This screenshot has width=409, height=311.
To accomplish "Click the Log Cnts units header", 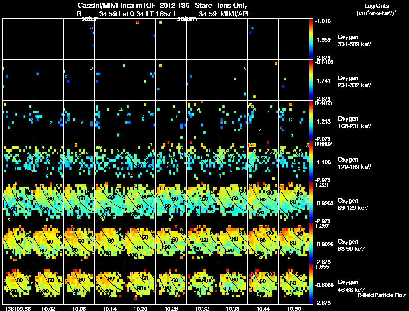I will click(376, 9).
